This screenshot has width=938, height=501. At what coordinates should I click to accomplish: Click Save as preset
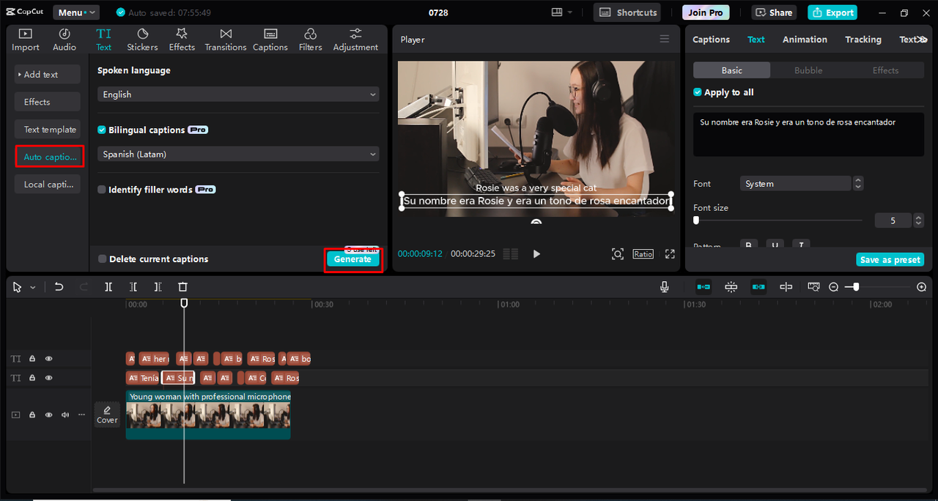[890, 260]
